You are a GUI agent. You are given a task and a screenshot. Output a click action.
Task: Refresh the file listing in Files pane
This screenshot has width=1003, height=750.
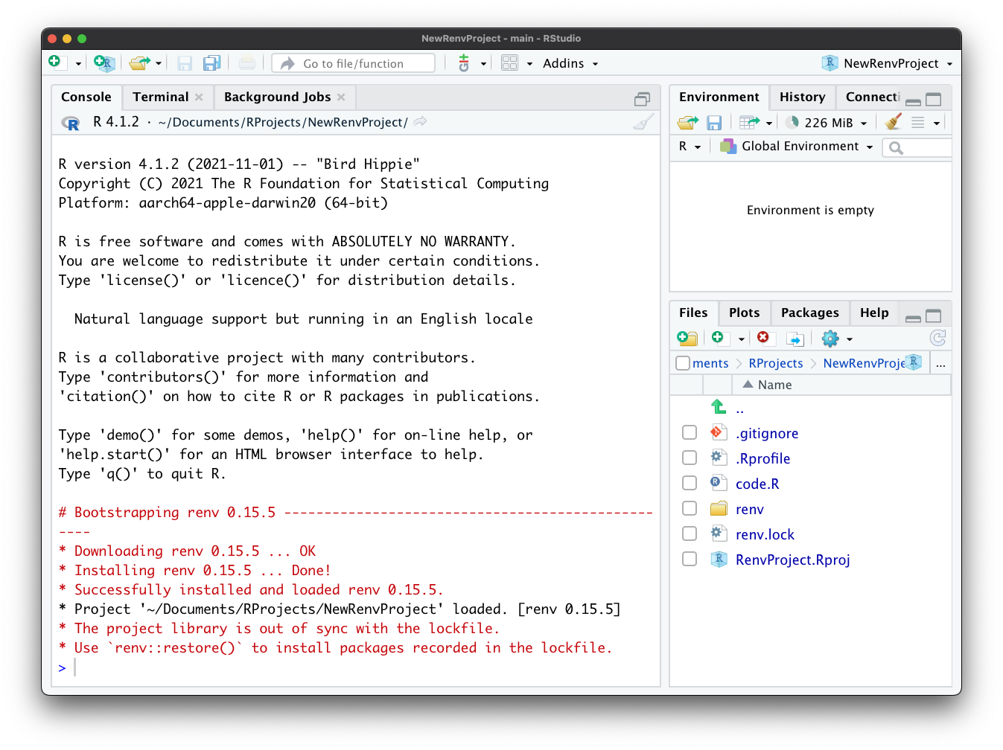click(x=938, y=339)
